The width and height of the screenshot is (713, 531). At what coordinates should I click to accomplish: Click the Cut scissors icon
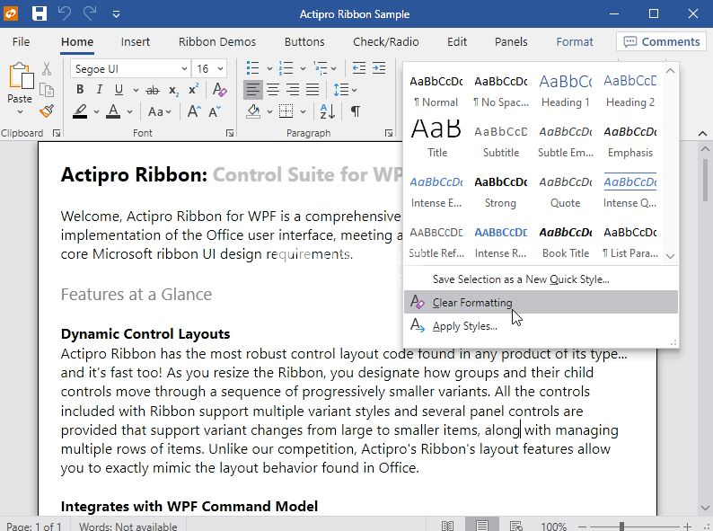(x=47, y=69)
